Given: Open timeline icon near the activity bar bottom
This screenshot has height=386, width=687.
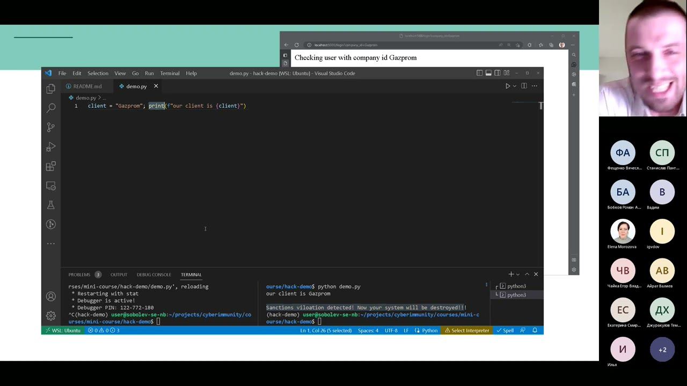Looking at the screenshot, I should pos(51,224).
